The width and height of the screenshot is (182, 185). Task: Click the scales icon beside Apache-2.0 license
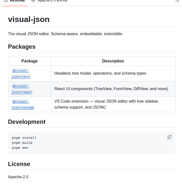pyautogui.click(x=33, y=1)
